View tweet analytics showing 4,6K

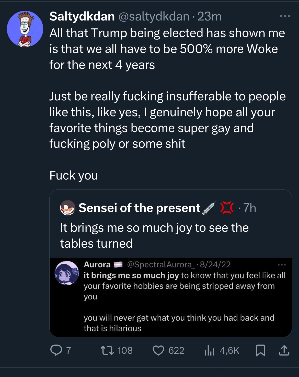tap(209, 350)
